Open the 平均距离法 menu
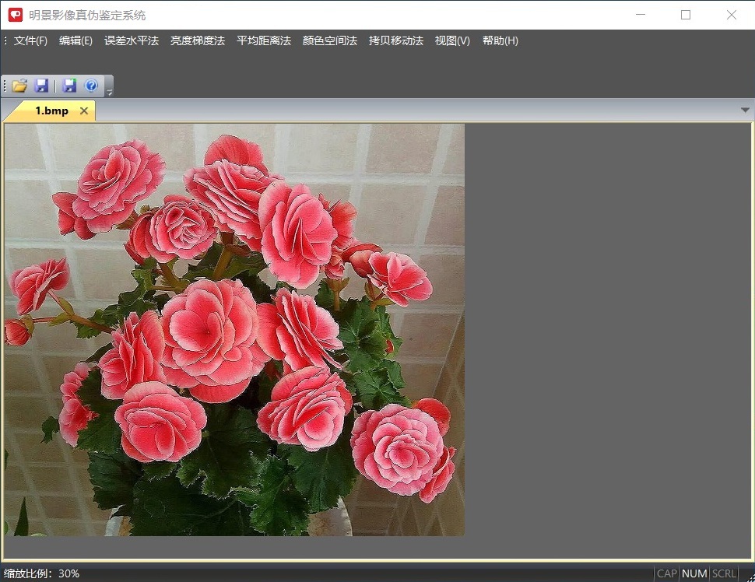The image size is (755, 582). (264, 40)
